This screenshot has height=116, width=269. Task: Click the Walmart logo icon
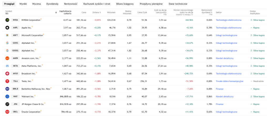[x=7, y=97]
